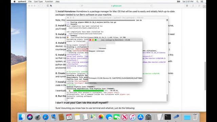
Task: Click the Safari compass icon in Dock
Action: (45, 117)
